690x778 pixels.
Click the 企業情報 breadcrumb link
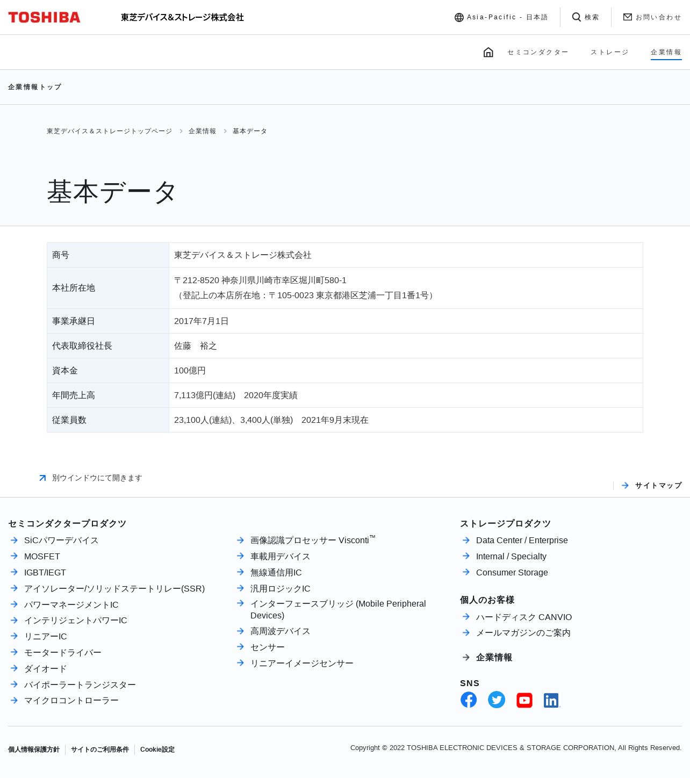(x=202, y=131)
